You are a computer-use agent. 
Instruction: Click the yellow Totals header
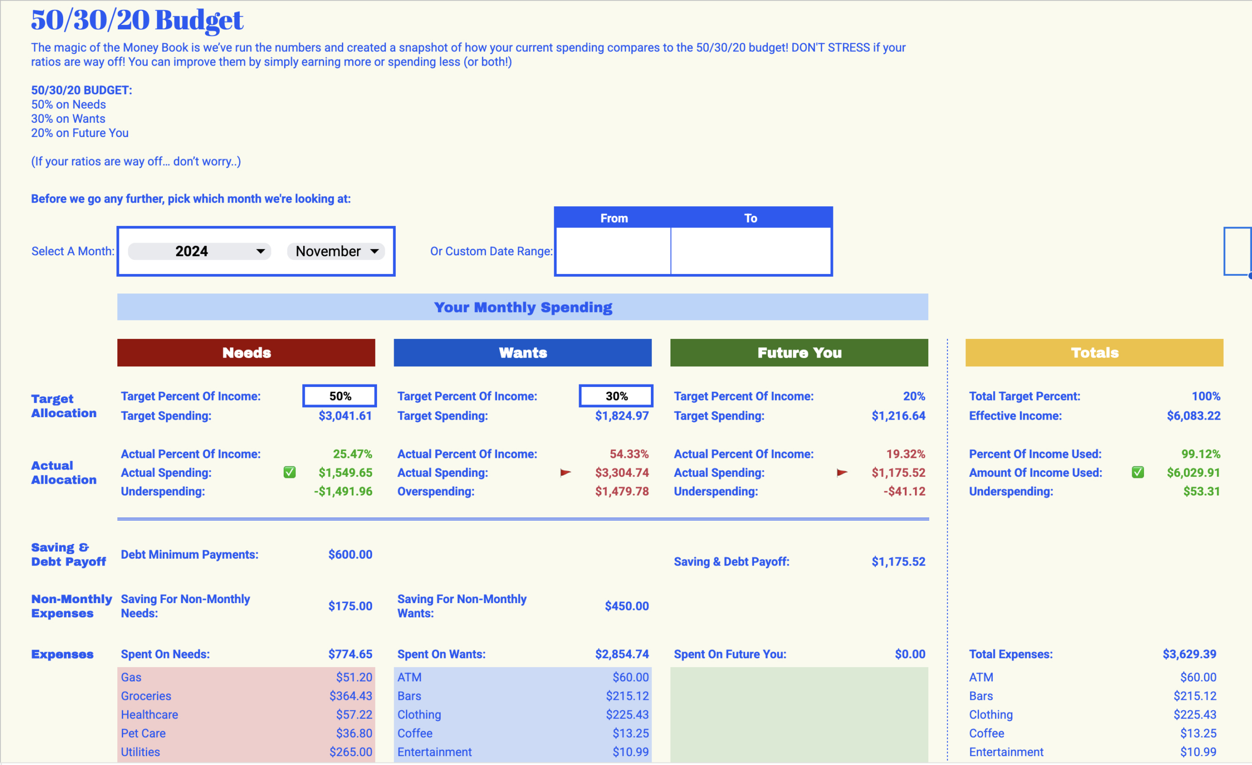pos(1094,353)
